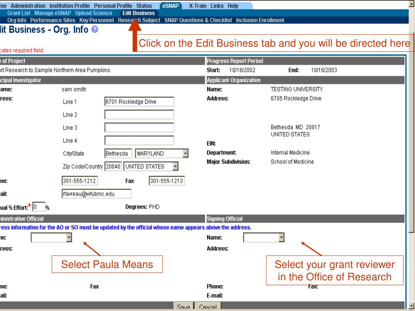
Task: Click the City field containing Bethesda
Action: coord(118,153)
